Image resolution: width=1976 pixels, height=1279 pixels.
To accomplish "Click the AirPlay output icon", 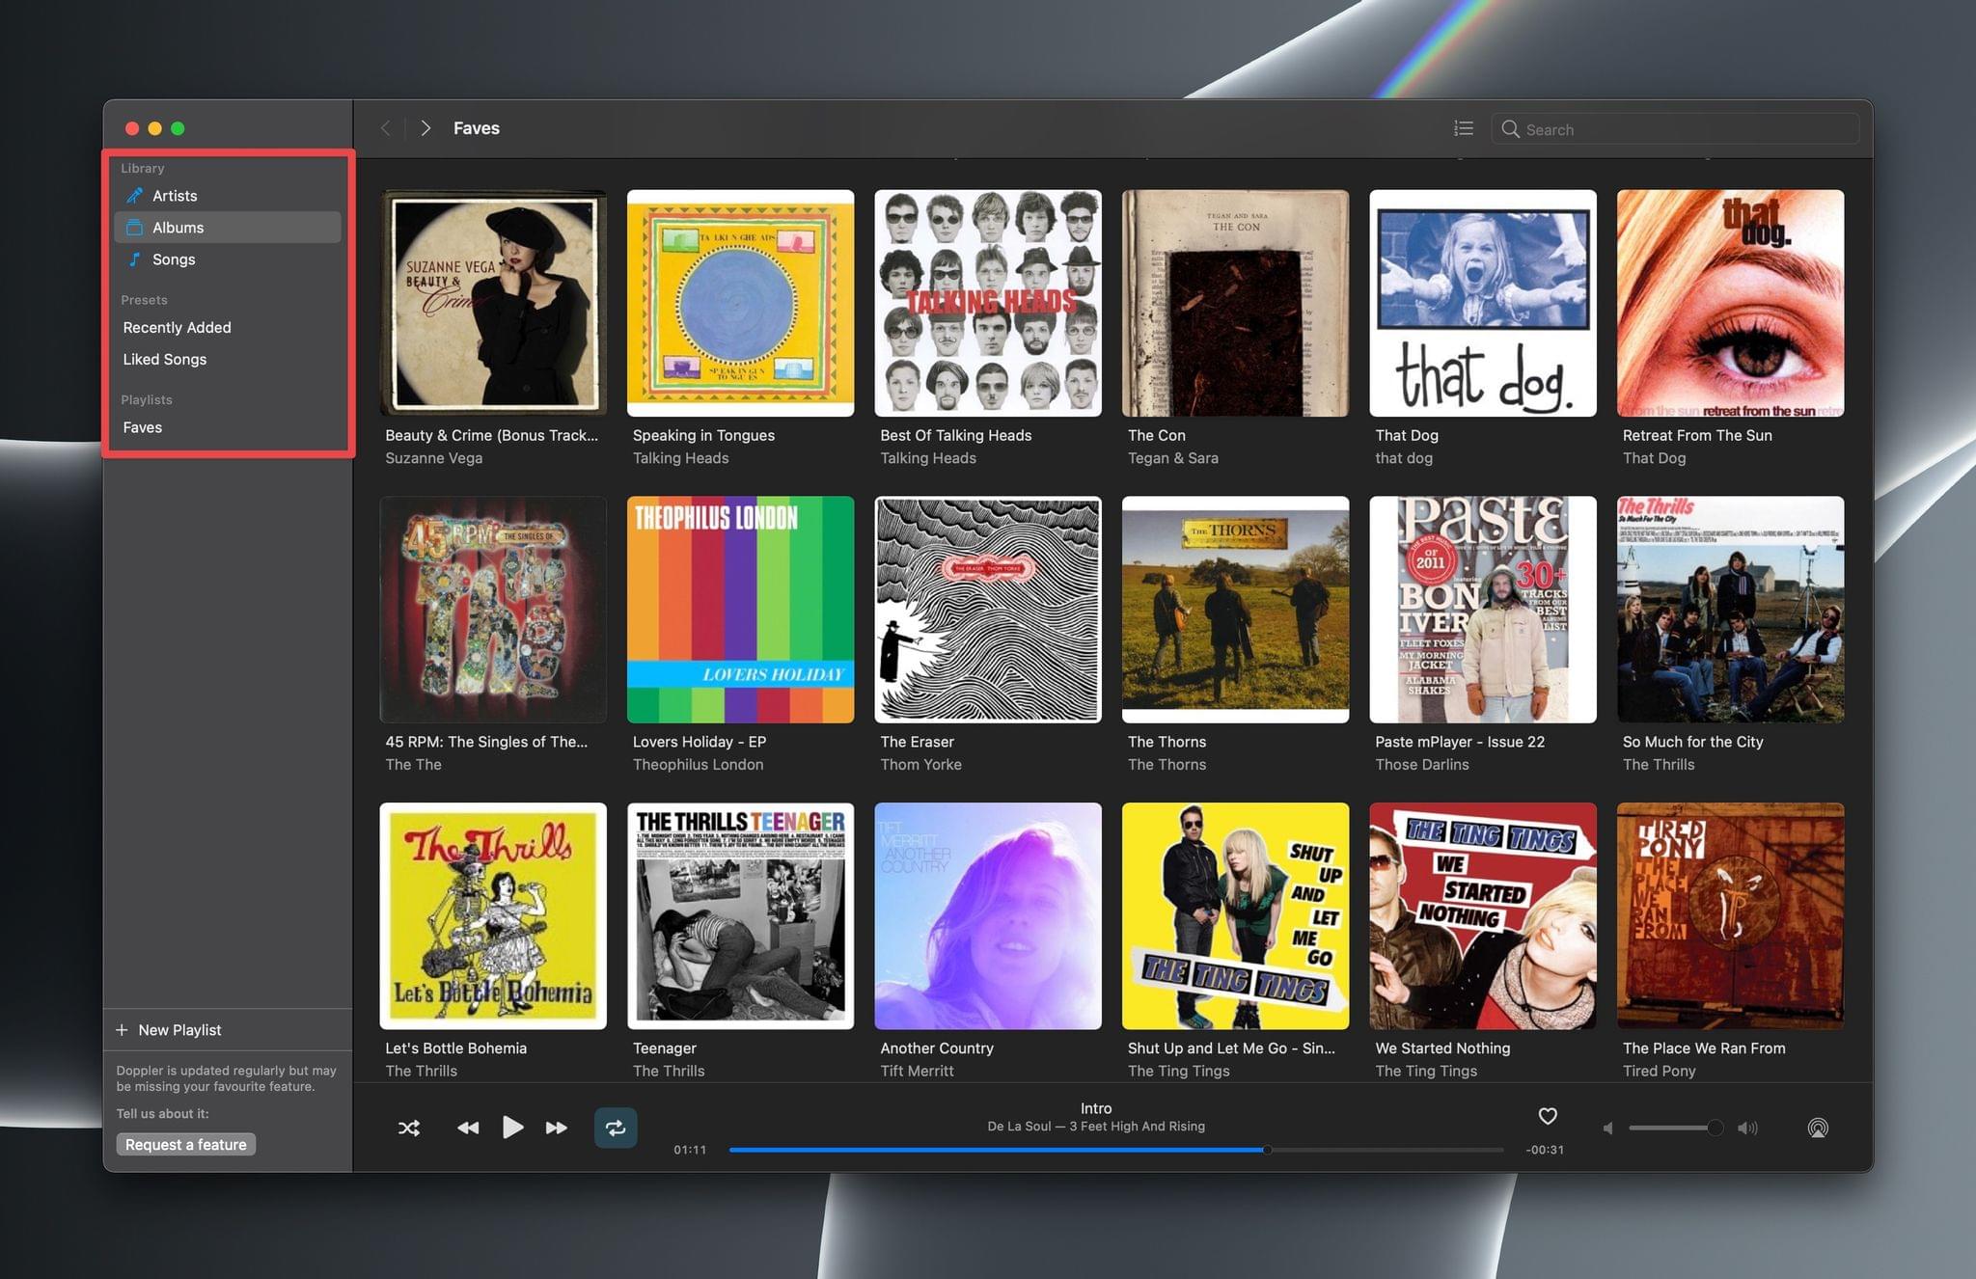I will click(x=1818, y=1127).
